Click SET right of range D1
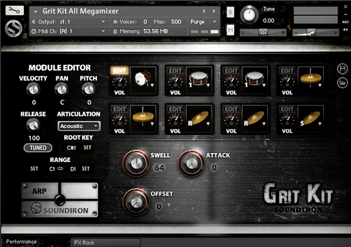Image resolution: width=351 pixels, height=247 pixels. point(86,169)
